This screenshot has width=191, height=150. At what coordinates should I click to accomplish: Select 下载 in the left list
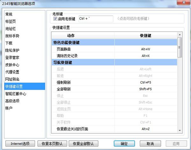pyautogui.click(x=25, y=43)
